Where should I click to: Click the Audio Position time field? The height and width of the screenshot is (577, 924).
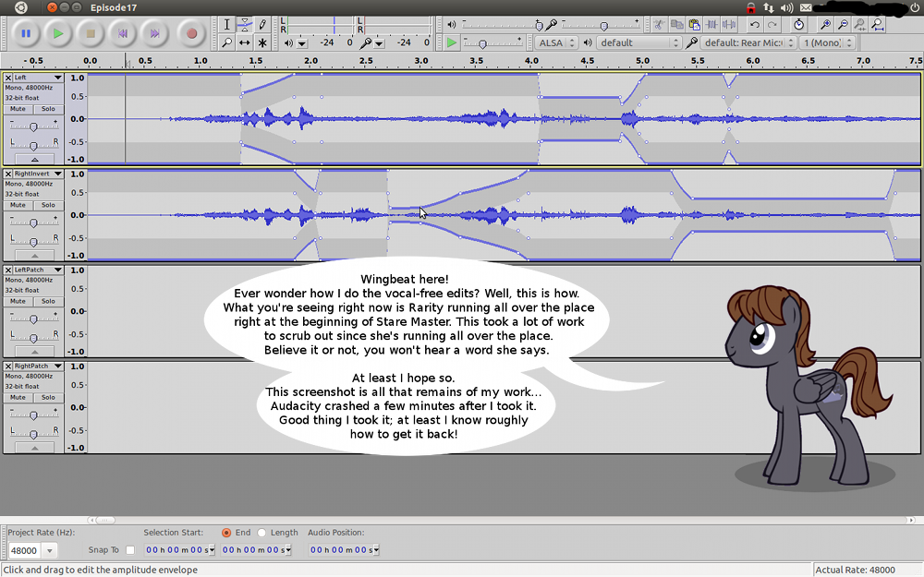point(344,550)
